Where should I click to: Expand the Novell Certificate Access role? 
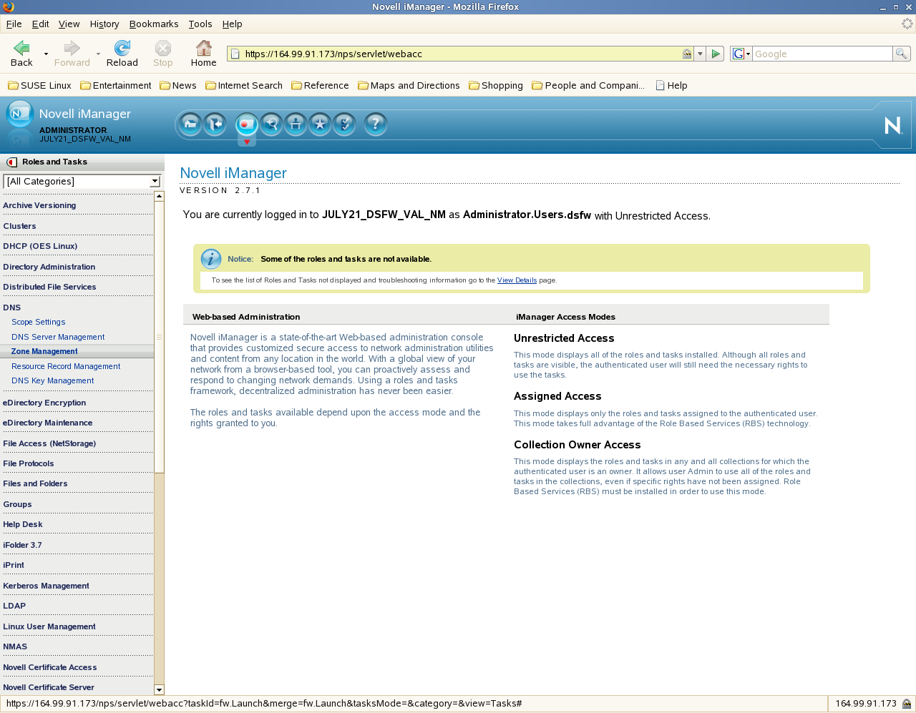49,667
